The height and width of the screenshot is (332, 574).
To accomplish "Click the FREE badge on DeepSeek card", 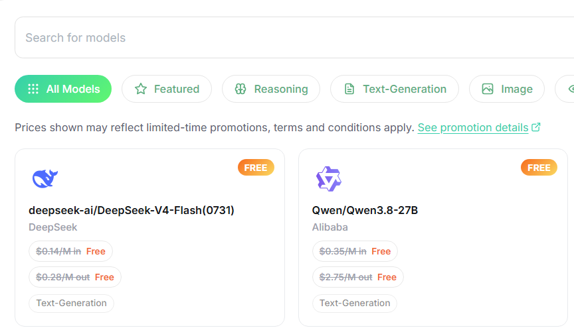I will (256, 168).
